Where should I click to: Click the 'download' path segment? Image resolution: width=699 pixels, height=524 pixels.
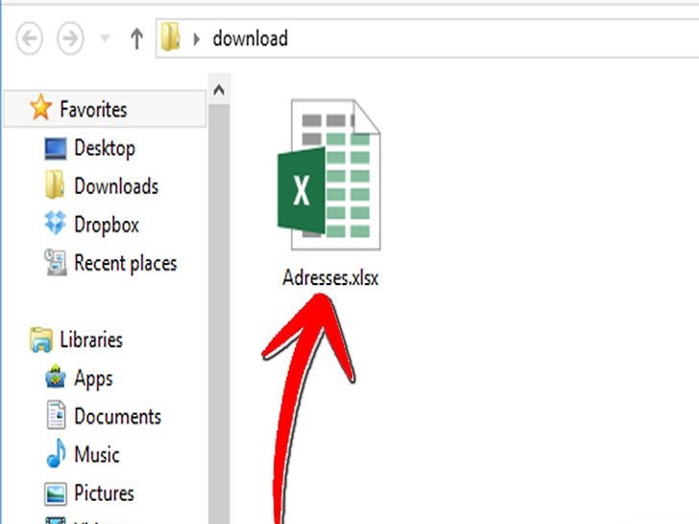(250, 38)
